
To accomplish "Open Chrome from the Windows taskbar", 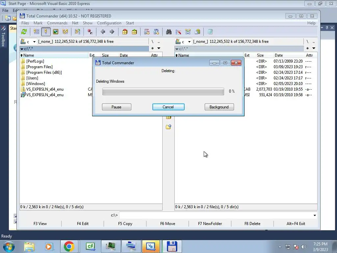I will click(69, 246).
